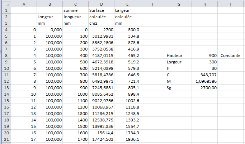Select row 8 header
Viewport: 245px width, 144px height.
[6, 56]
